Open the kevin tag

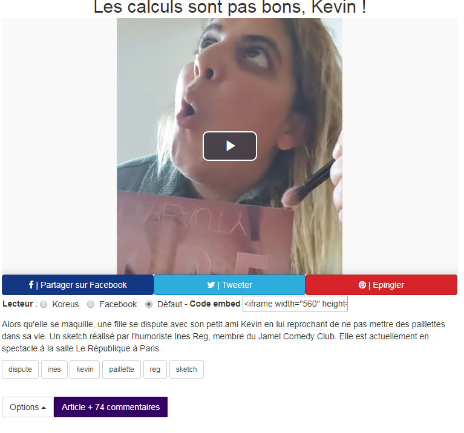click(85, 370)
